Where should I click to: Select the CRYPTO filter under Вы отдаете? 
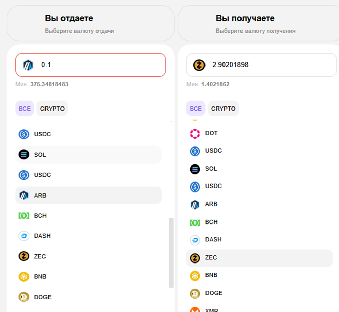pos(52,109)
